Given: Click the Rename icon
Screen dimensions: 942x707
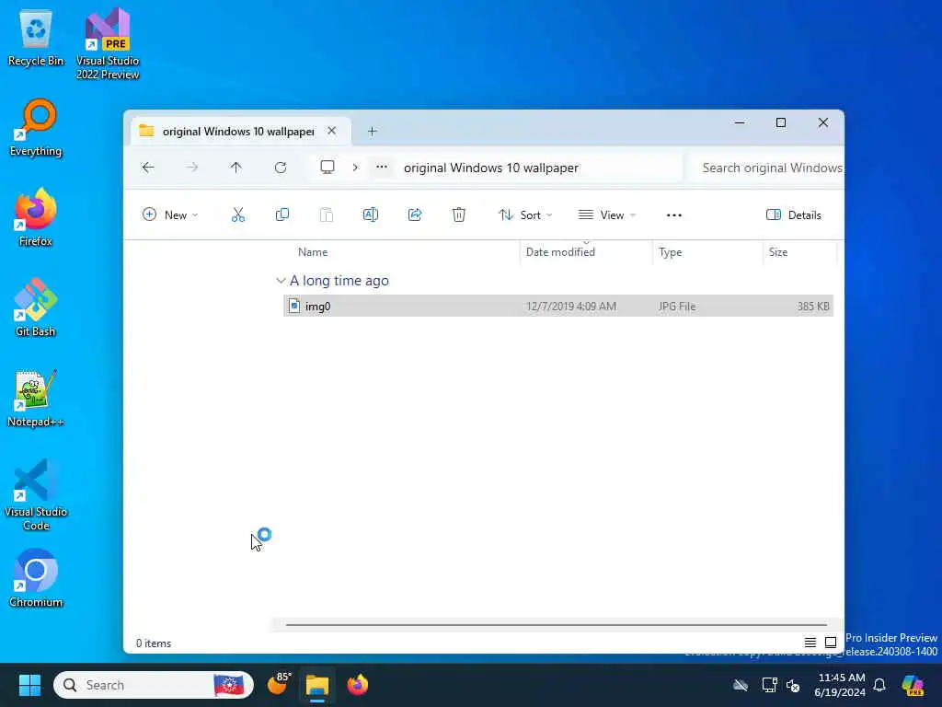Looking at the screenshot, I should pyautogui.click(x=370, y=214).
